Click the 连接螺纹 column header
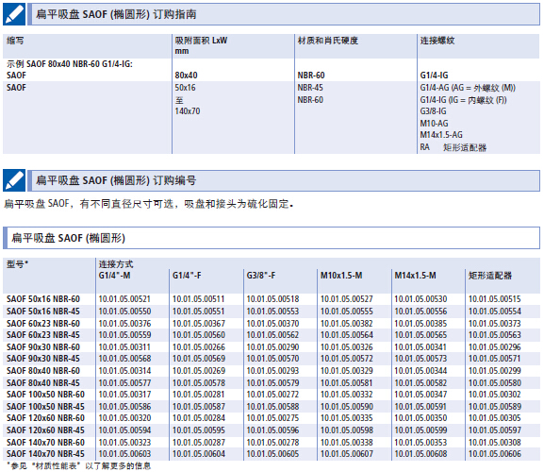The image size is (544, 472). pos(437,41)
